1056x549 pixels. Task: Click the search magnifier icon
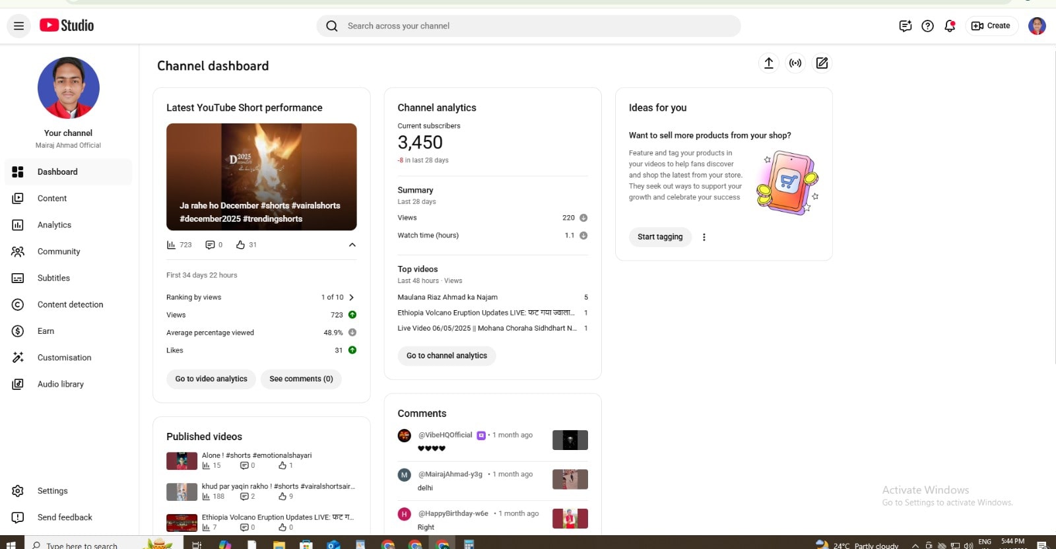coord(332,26)
